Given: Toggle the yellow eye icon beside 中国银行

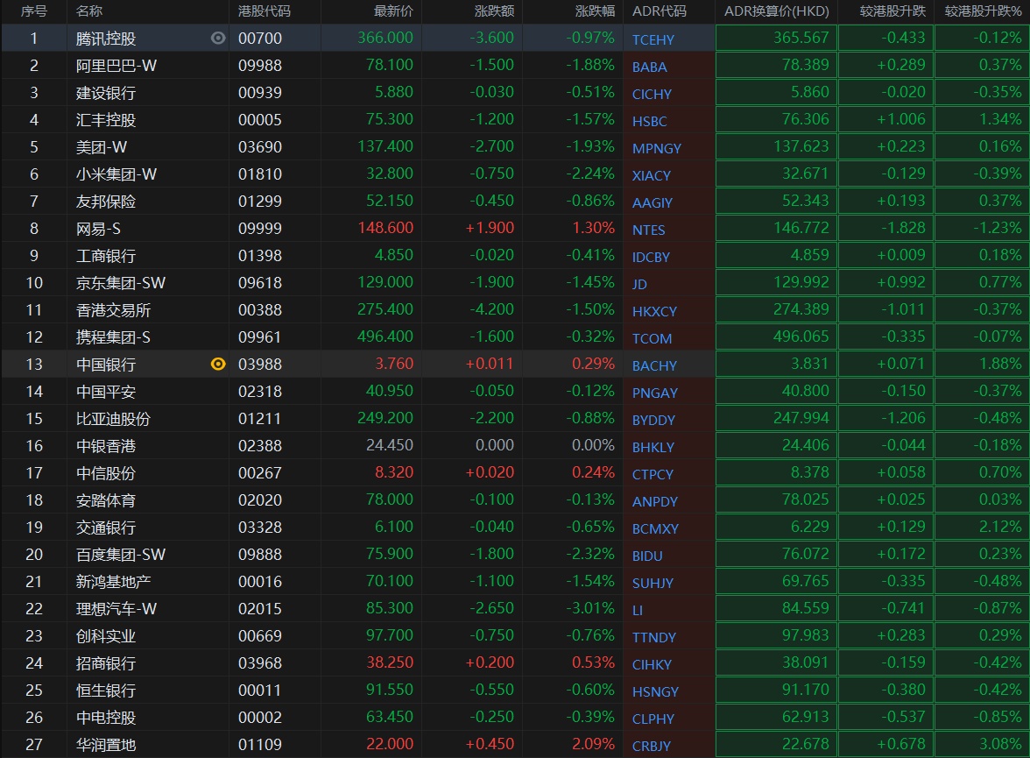Looking at the screenshot, I should click(218, 364).
